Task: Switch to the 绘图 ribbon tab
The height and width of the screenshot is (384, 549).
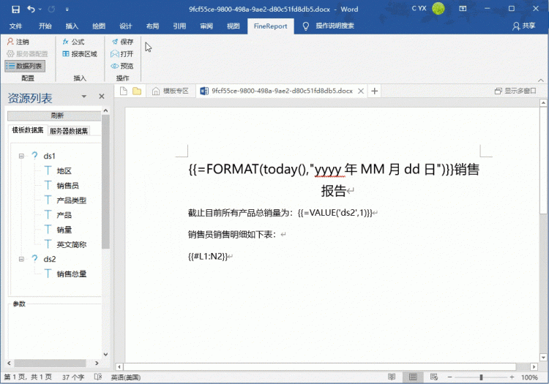Action: [x=99, y=26]
